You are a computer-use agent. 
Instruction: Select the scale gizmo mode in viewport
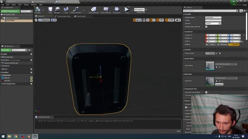point(140,20)
